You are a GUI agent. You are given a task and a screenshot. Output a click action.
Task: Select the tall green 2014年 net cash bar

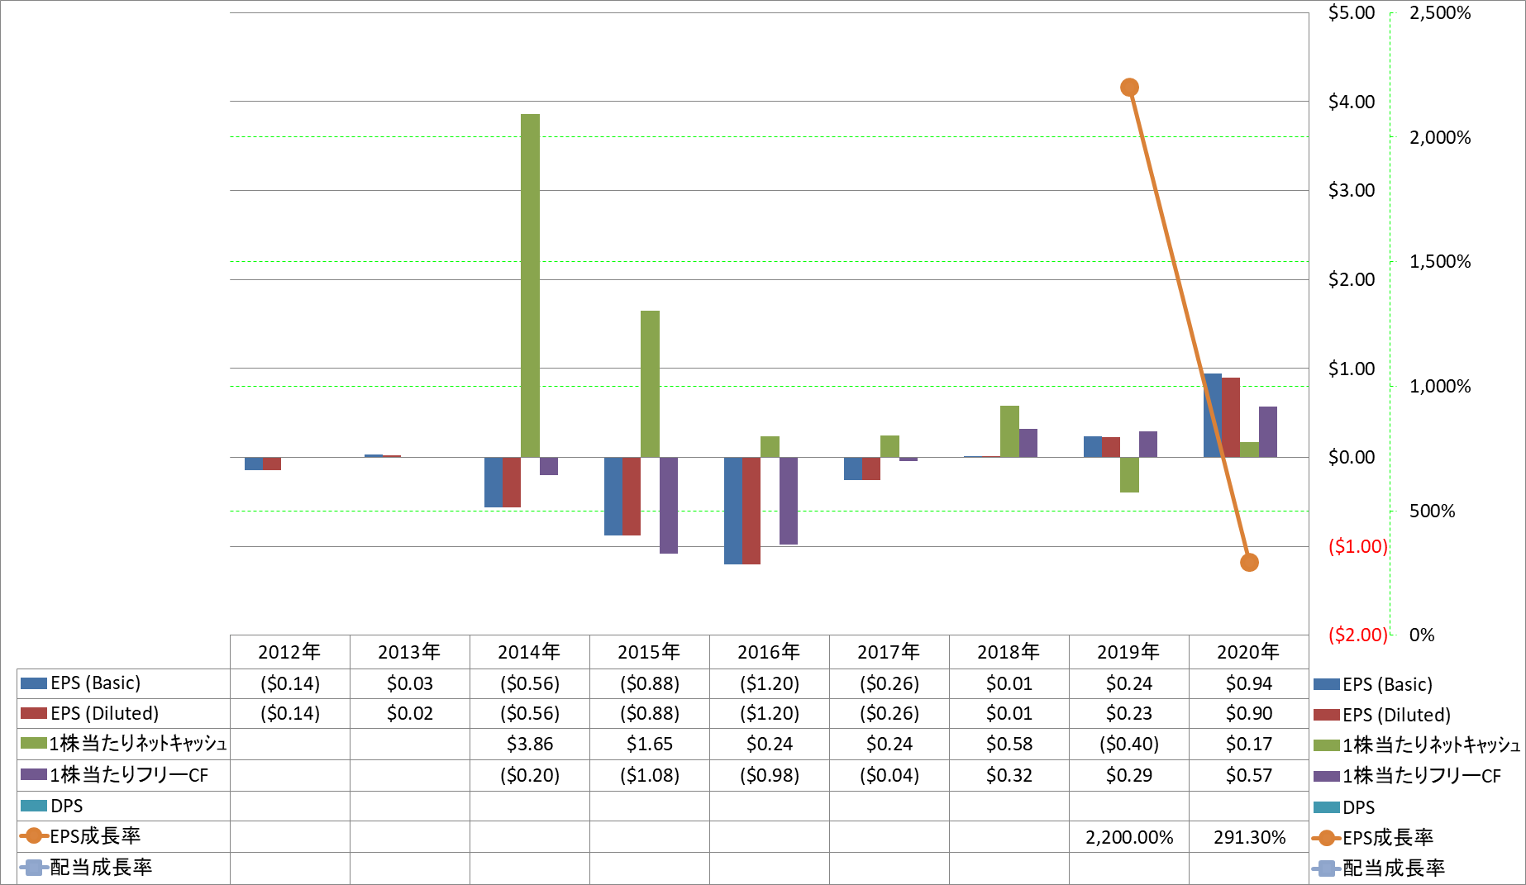coord(530,286)
